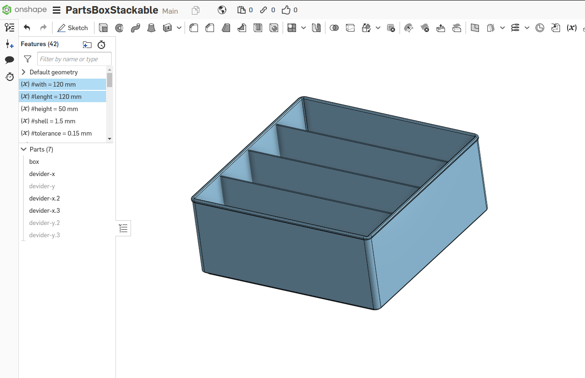Open the linear pattern dropdown arrow
Screen dimensions: 585x378
pyautogui.click(x=304, y=28)
